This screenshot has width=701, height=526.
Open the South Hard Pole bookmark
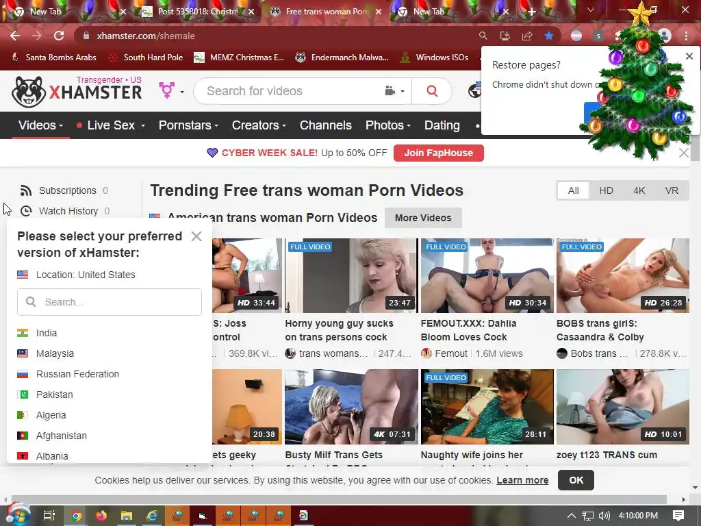(146, 58)
